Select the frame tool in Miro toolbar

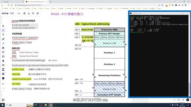point(3,56)
